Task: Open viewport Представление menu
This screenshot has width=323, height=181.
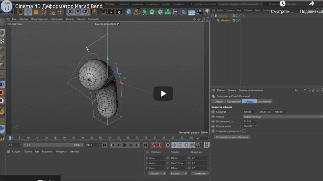Action: 39,19
